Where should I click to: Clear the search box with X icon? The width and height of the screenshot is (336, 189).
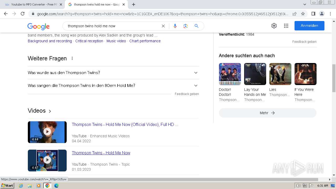[x=163, y=26]
